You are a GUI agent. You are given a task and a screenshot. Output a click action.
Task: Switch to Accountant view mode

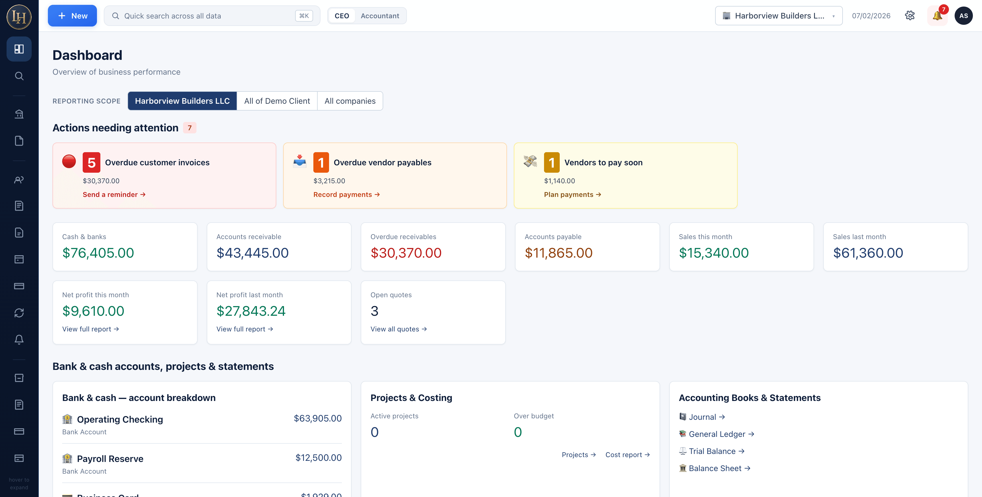[380, 16]
